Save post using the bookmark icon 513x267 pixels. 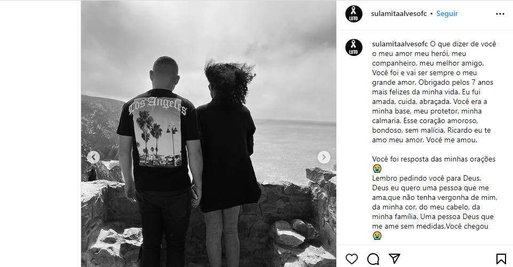click(x=501, y=259)
